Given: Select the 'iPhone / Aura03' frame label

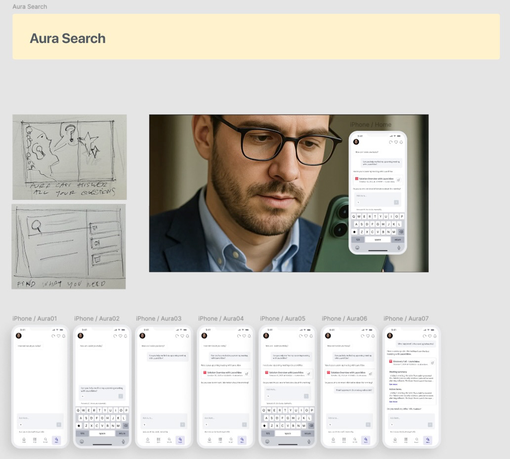Looking at the screenshot, I should [159, 319].
